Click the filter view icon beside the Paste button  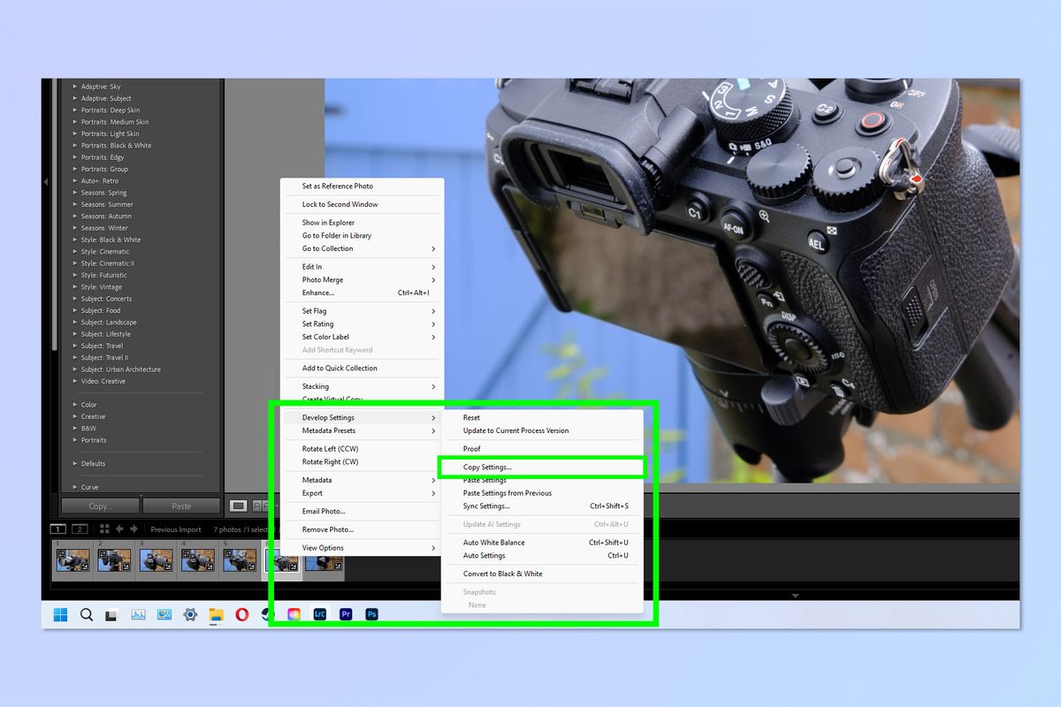point(238,506)
